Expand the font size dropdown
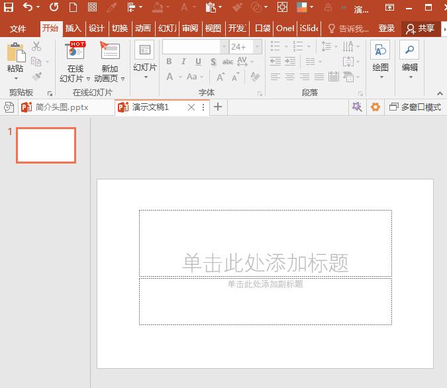This screenshot has width=447, height=388. [257, 47]
